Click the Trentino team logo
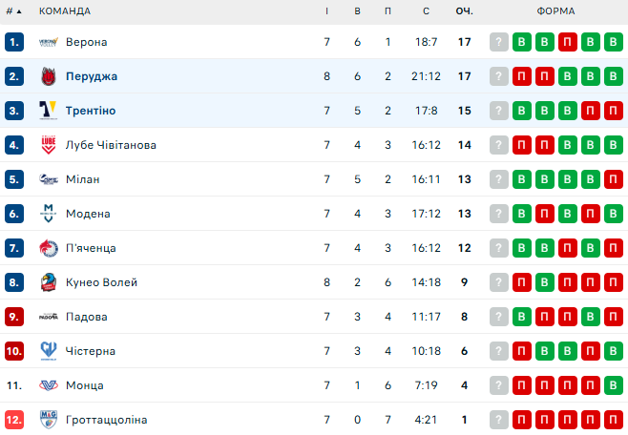Viewport: 628px width, 435px height. click(x=49, y=111)
